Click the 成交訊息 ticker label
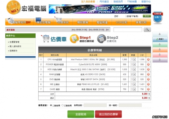169x119 pixels. (11, 30)
